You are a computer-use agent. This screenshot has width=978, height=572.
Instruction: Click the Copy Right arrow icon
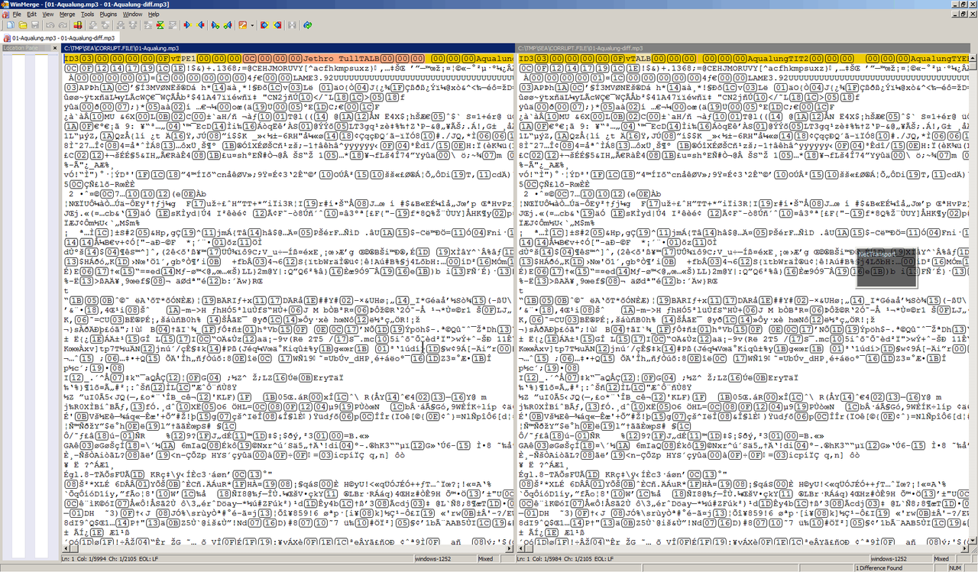pyautogui.click(x=186, y=25)
